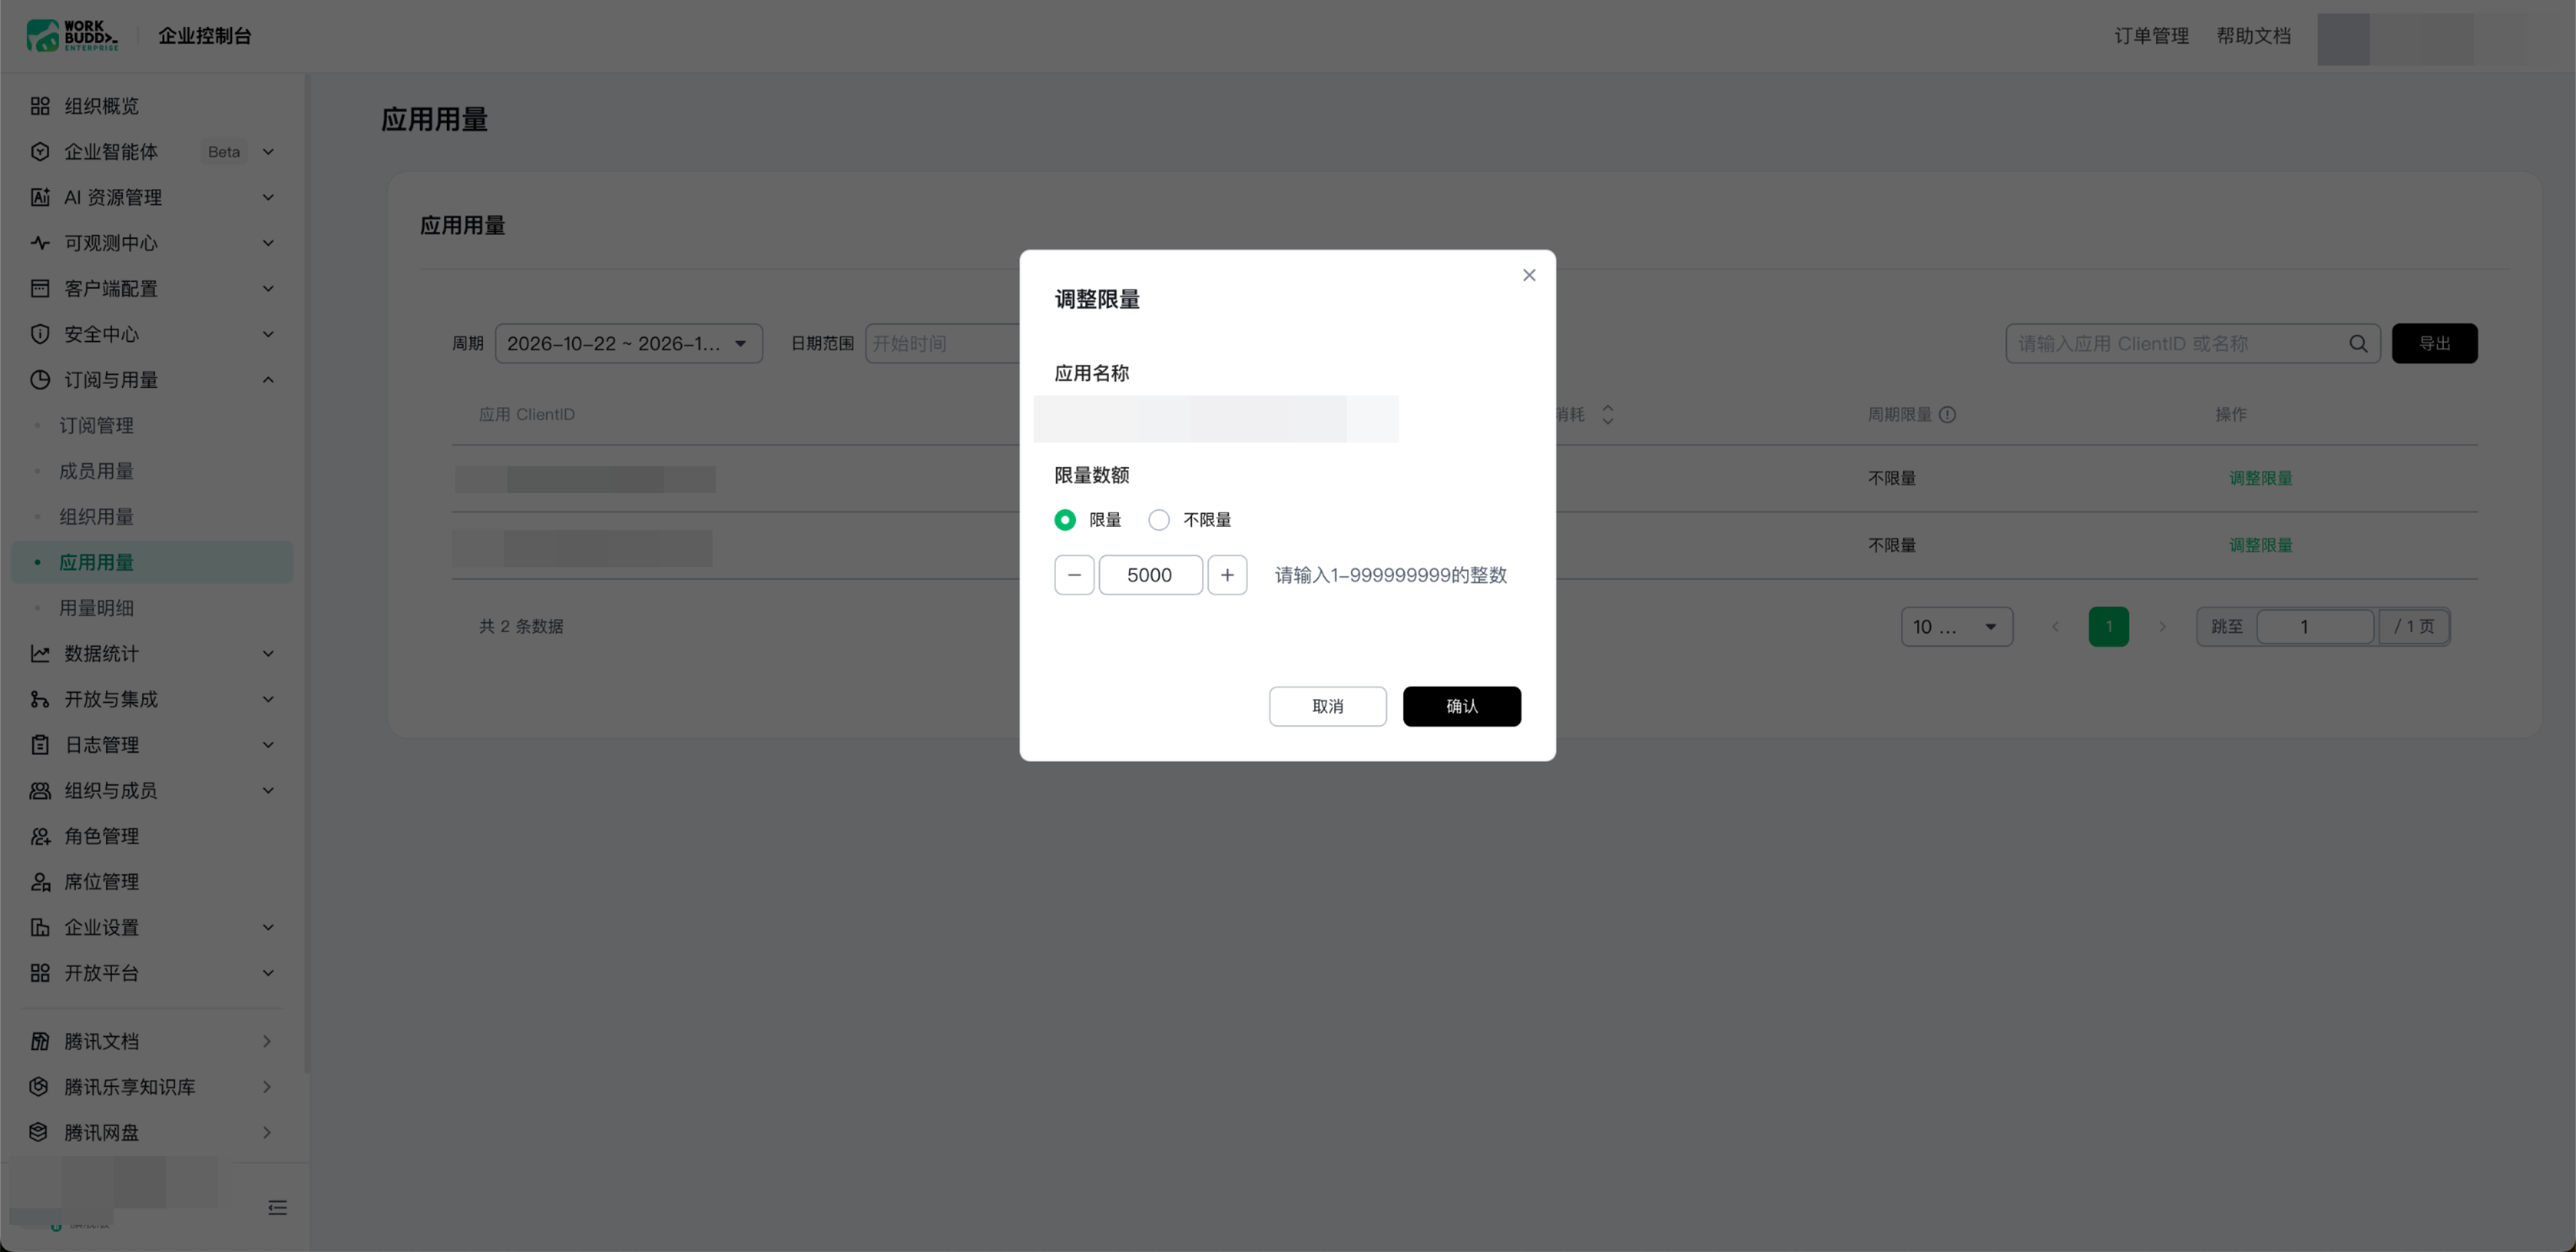Expand the 企业设置 menu chevron
This screenshot has height=1252, width=2576.
[x=268, y=927]
